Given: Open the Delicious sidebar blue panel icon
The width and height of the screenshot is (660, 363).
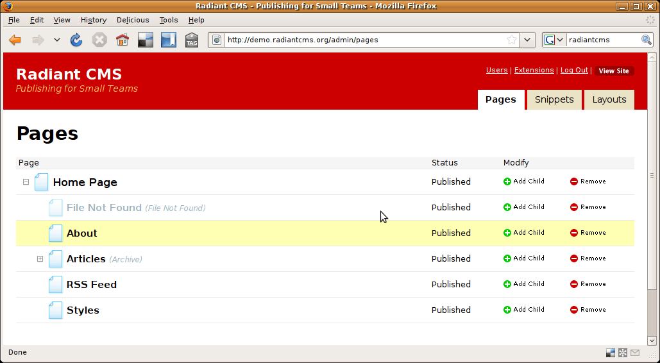Looking at the screenshot, I should coord(168,40).
